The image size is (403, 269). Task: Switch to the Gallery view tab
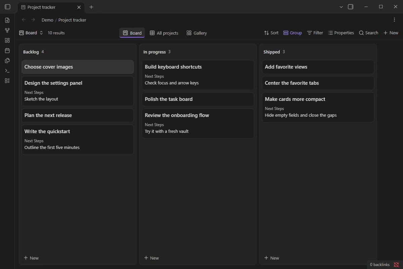197,33
